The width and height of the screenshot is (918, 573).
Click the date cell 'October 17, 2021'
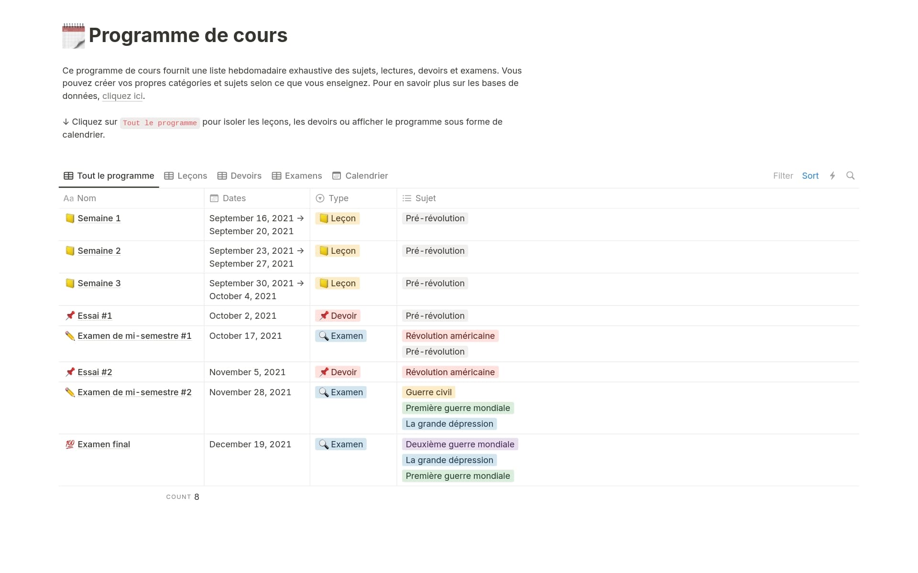pos(245,336)
